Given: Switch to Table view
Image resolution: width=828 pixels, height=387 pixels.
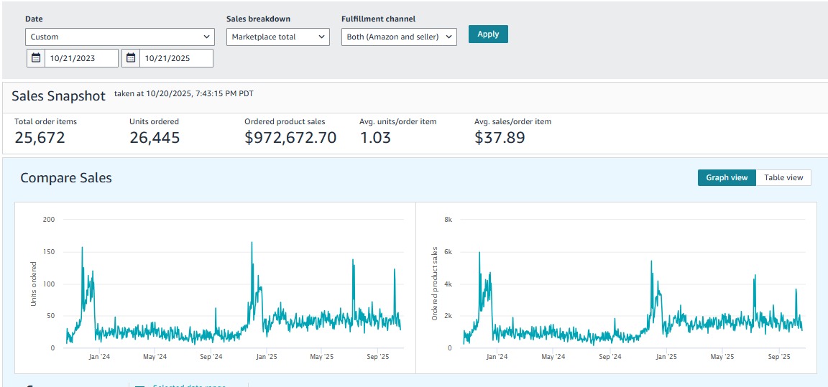Looking at the screenshot, I should [x=783, y=177].
